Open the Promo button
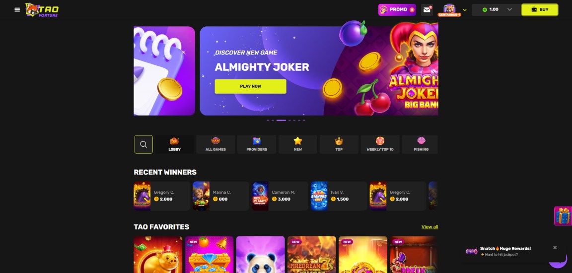This screenshot has width=572, height=273. 397,10
